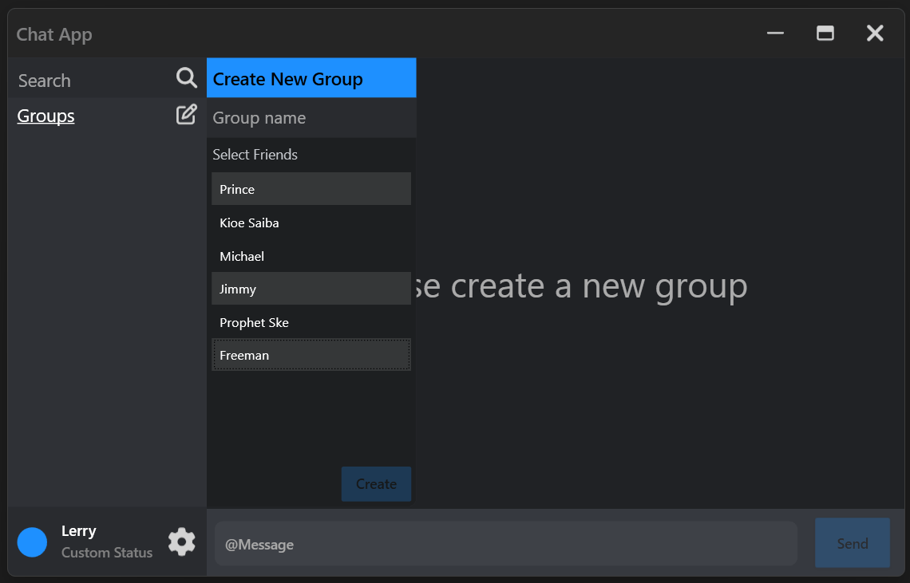Click the Group name input field

[x=311, y=117]
